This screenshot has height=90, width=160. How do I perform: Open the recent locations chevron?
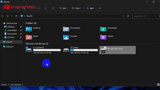tap(12, 16)
